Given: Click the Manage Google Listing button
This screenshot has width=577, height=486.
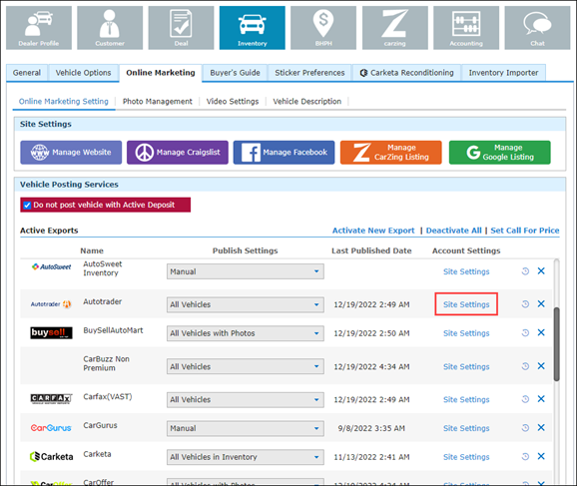Looking at the screenshot, I should pyautogui.click(x=500, y=153).
